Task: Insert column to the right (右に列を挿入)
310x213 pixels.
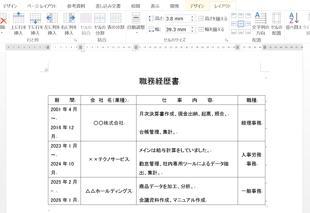Action: (69, 18)
